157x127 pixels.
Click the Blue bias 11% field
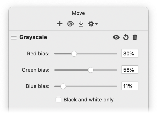point(130,86)
